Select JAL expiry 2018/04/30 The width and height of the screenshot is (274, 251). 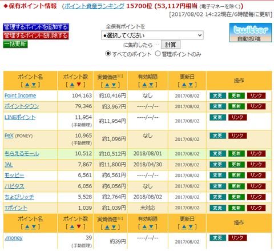click(148, 165)
